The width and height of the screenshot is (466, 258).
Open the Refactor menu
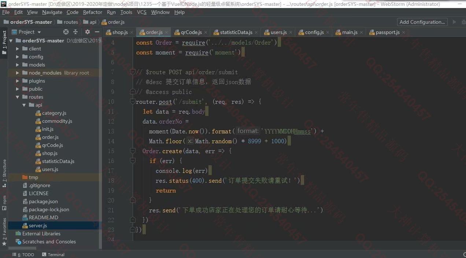[x=93, y=12]
